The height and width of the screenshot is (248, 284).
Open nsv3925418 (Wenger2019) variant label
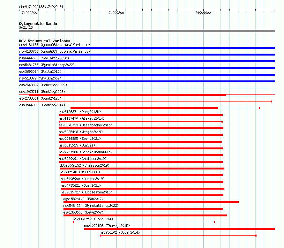[x=81, y=132]
